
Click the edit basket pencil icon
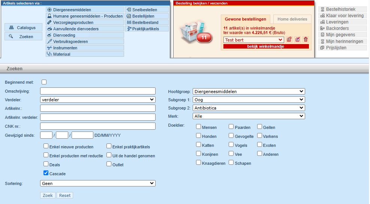click(x=297, y=40)
